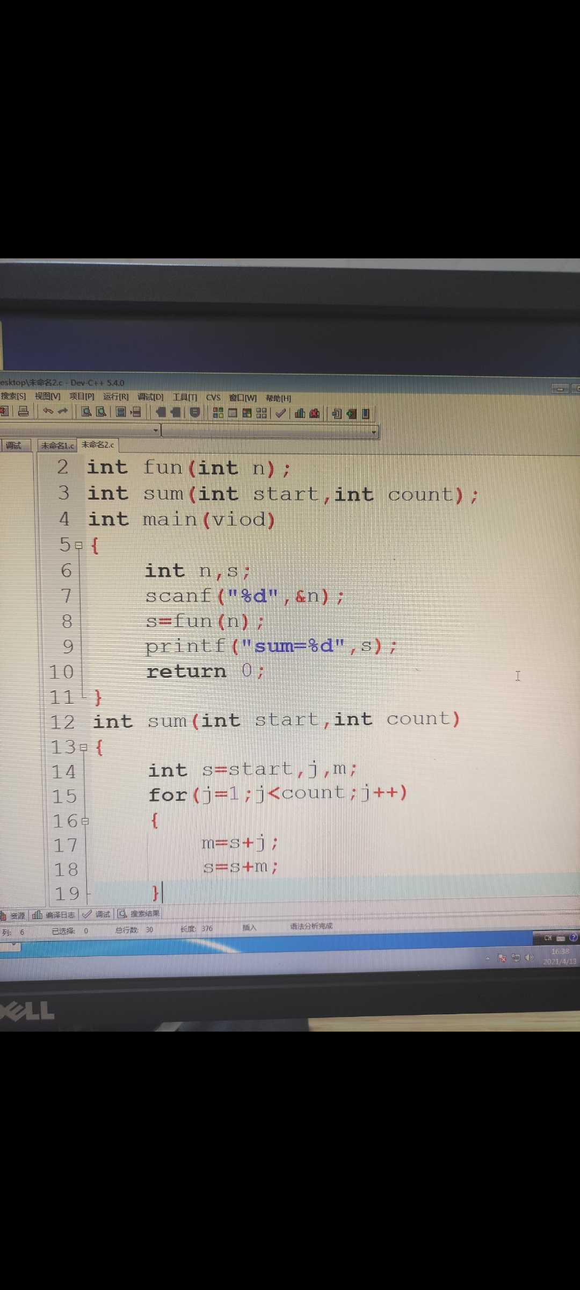Image resolution: width=580 pixels, height=1290 pixels.
Task: Open the 资源 bottom panel tab
Action: (14, 915)
